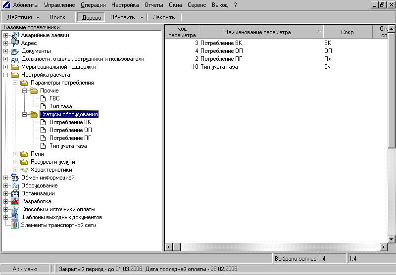This screenshot has height=275, width=396.
Task: Click the Способы и источники оплаты icon
Action: (15, 209)
